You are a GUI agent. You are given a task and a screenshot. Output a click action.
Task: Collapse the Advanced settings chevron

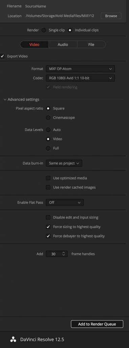tap(5, 100)
